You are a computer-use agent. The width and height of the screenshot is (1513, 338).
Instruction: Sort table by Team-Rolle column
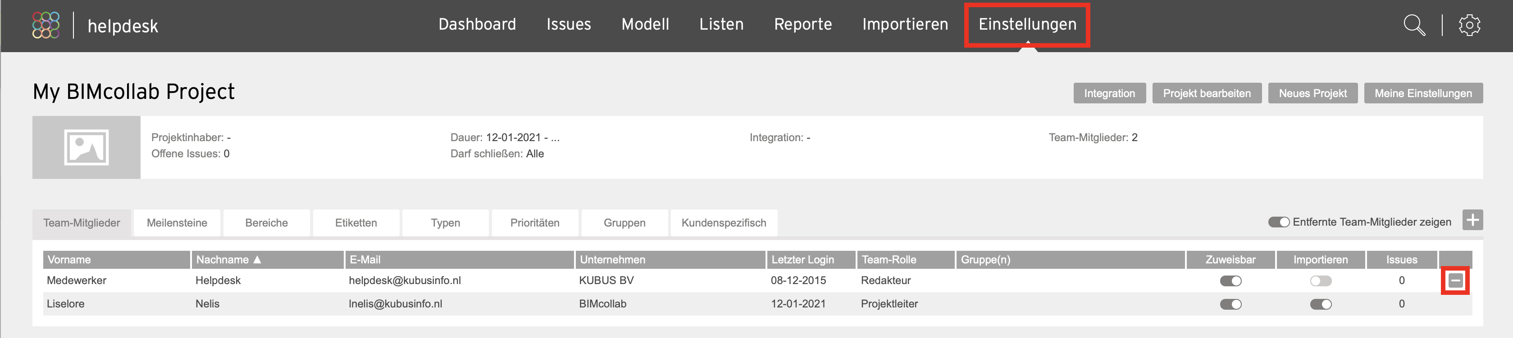[x=889, y=259]
